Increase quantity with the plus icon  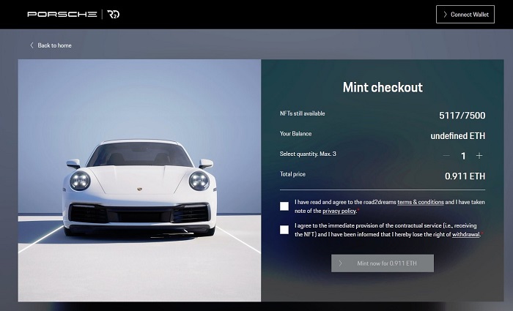(479, 155)
